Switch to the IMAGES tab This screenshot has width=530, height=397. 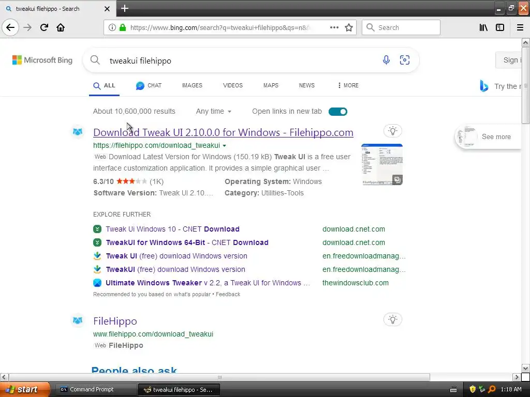click(x=192, y=85)
